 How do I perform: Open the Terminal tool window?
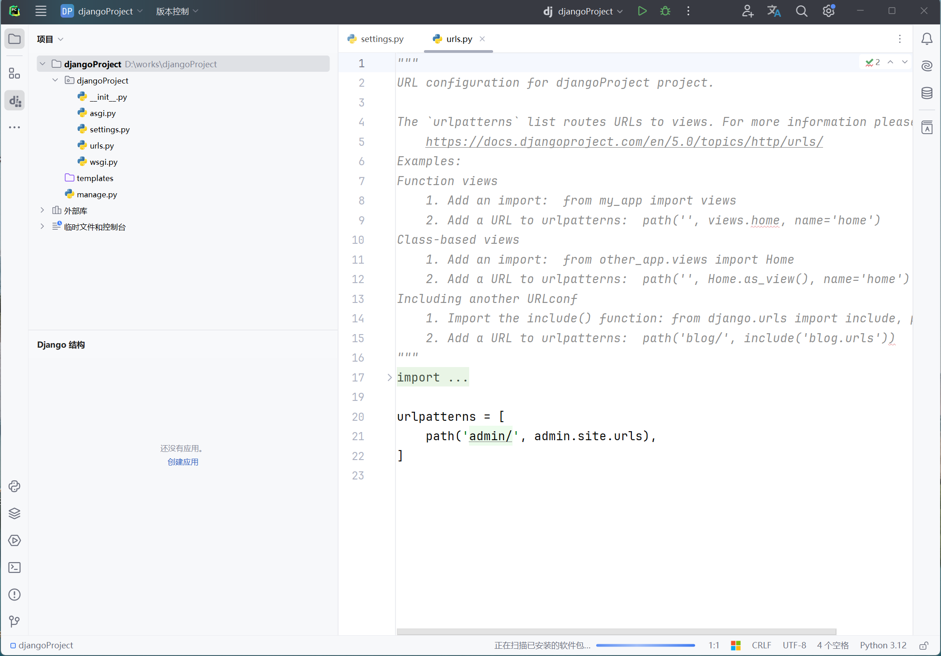point(14,568)
